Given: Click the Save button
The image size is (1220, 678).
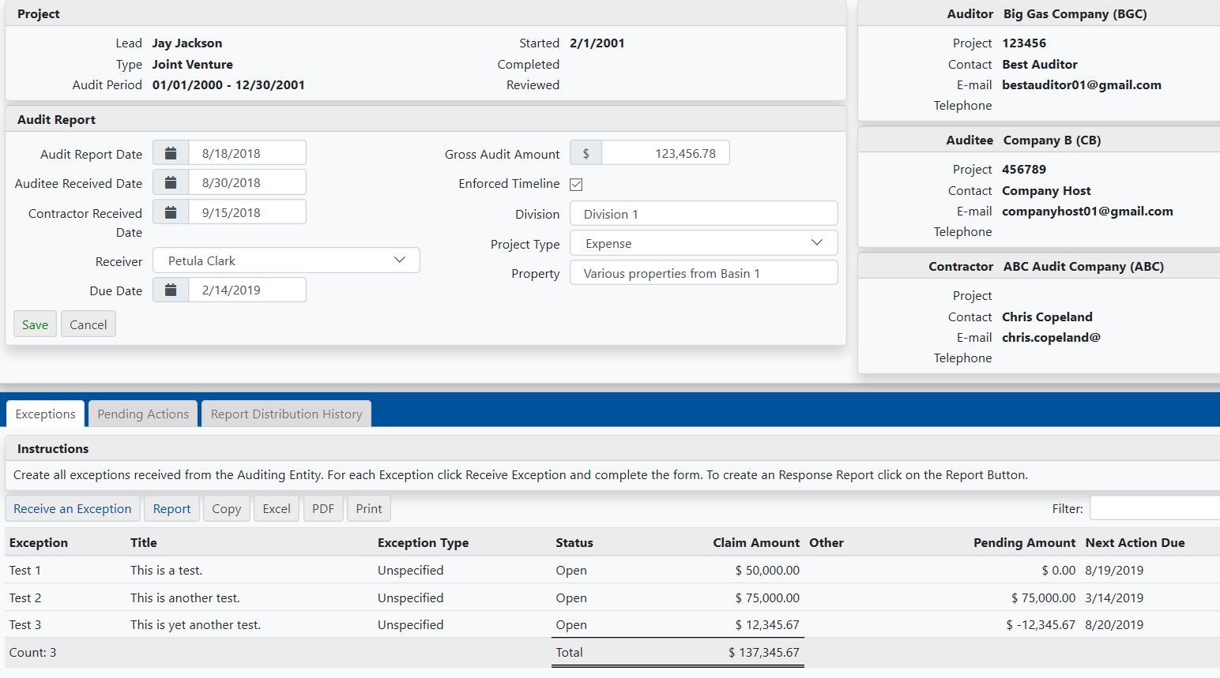Looking at the screenshot, I should tap(35, 324).
